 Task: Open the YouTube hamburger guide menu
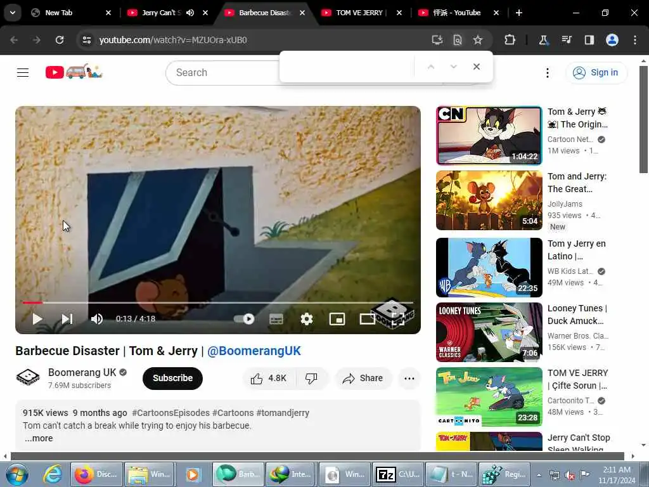point(23,72)
